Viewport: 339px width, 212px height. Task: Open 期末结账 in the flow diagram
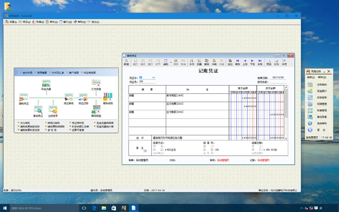(x=108, y=97)
